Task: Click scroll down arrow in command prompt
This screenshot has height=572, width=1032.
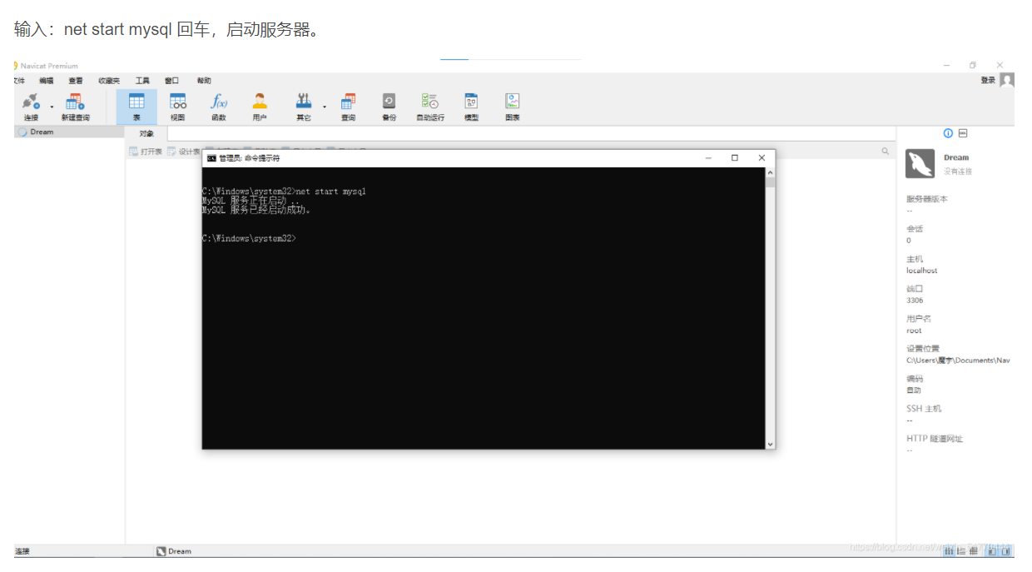Action: pos(770,445)
